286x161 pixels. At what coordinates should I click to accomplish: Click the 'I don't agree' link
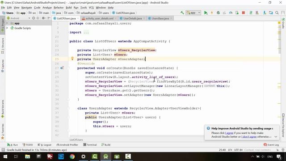click(x=249, y=137)
